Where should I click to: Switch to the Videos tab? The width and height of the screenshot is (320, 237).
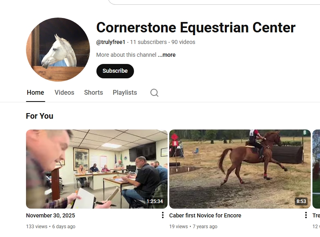pos(64,93)
